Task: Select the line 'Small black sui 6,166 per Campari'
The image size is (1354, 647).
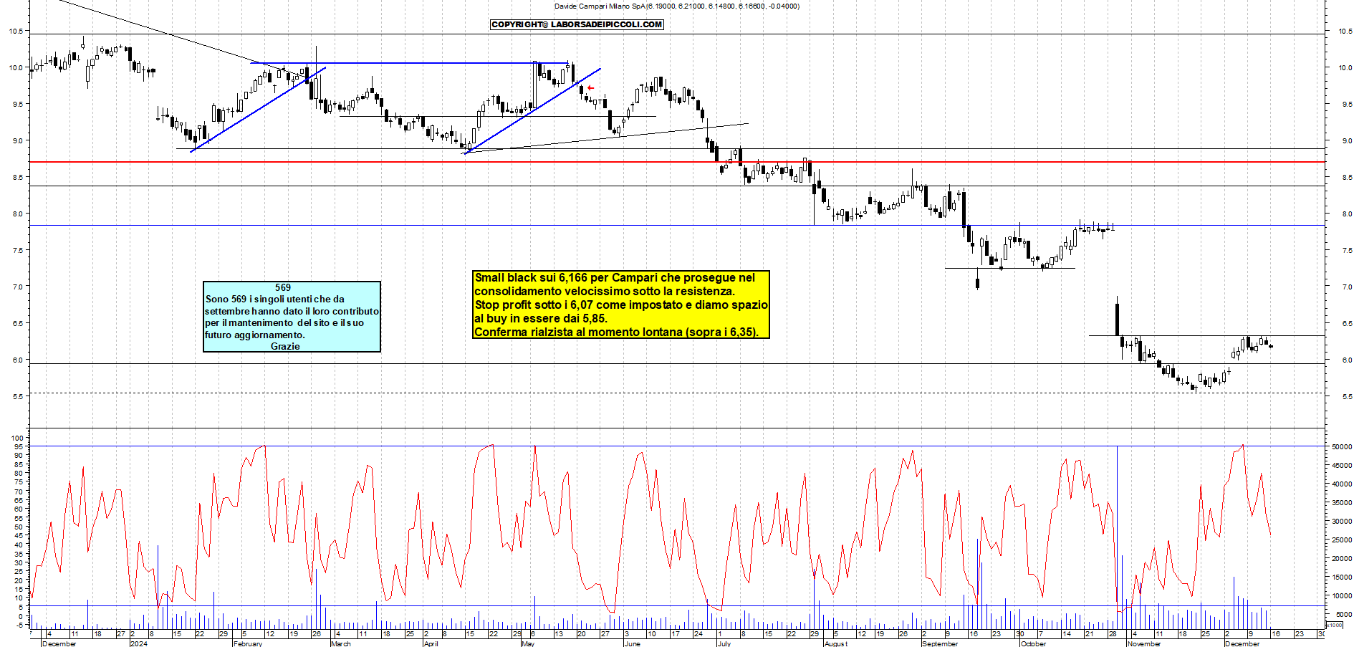Action: (615, 277)
